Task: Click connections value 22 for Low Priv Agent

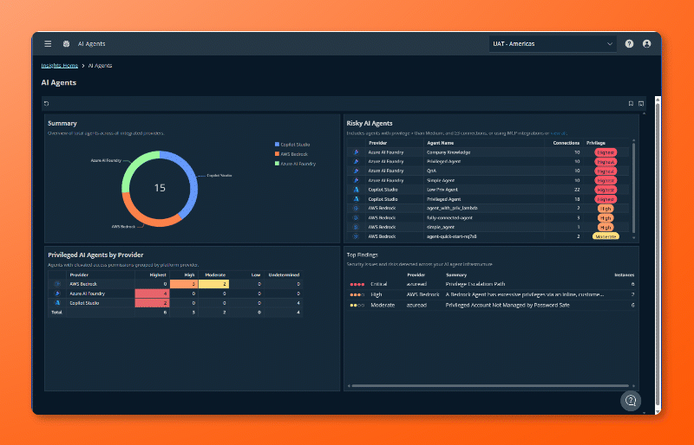Action: (577, 190)
